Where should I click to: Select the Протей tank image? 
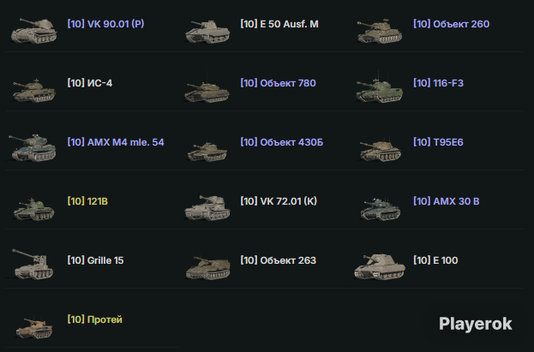point(34,327)
